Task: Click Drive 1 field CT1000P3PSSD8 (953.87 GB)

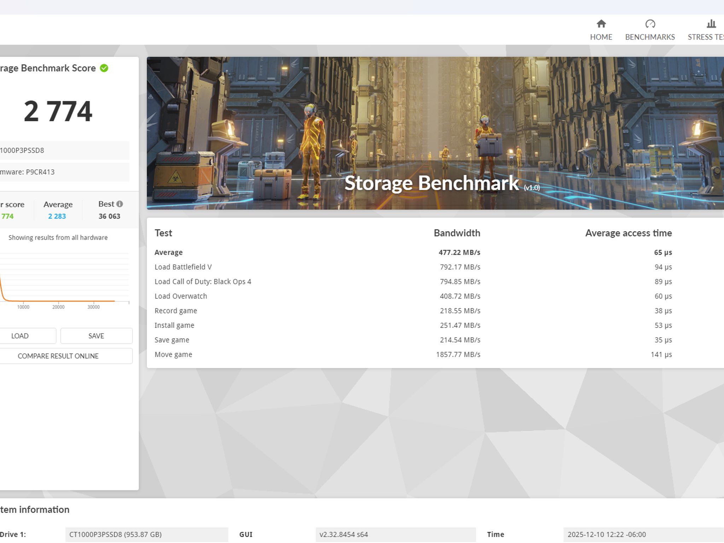Action: (x=147, y=535)
